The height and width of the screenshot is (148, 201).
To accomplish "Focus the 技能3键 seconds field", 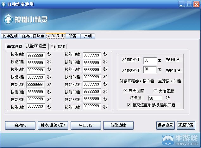I will (x=36, y=70).
